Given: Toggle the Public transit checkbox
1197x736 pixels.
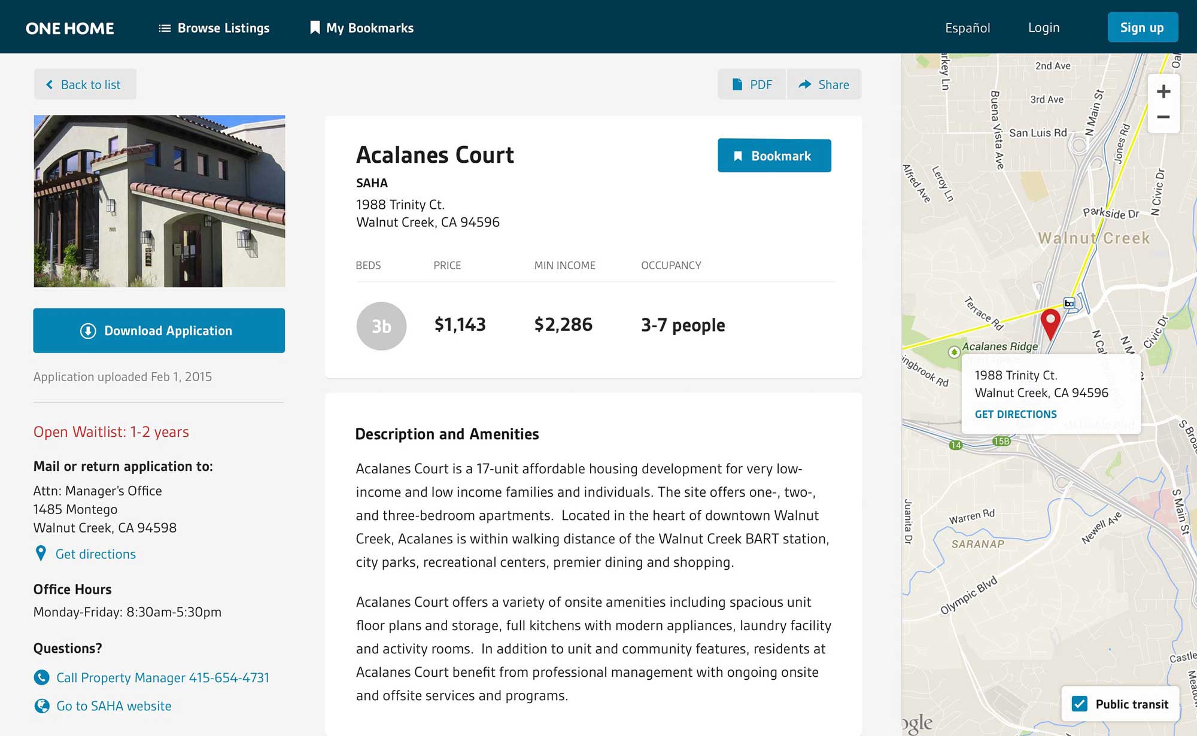Looking at the screenshot, I should click(1080, 704).
